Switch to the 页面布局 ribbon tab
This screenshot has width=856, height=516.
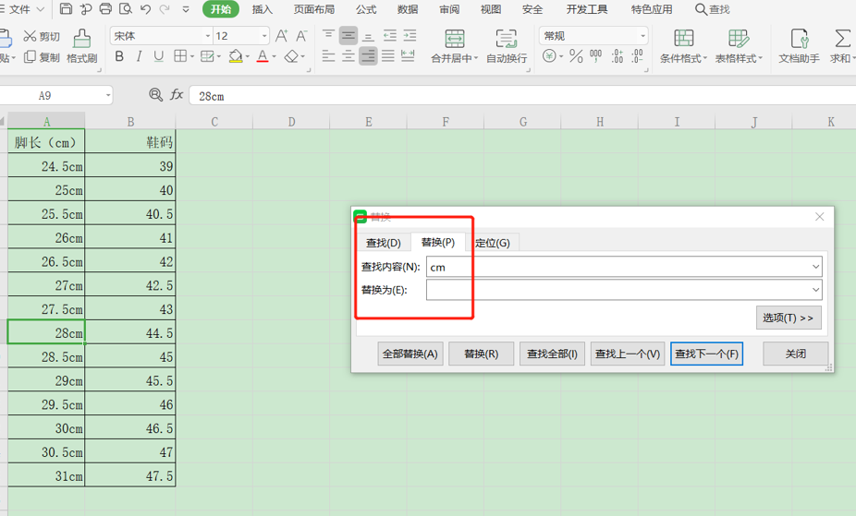point(314,9)
